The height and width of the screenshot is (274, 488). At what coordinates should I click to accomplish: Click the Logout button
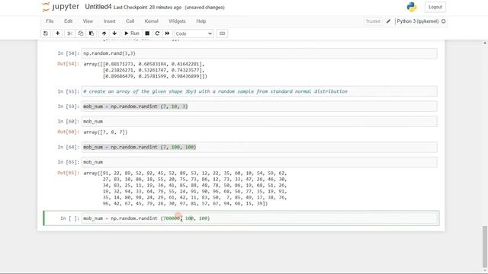point(435,7)
